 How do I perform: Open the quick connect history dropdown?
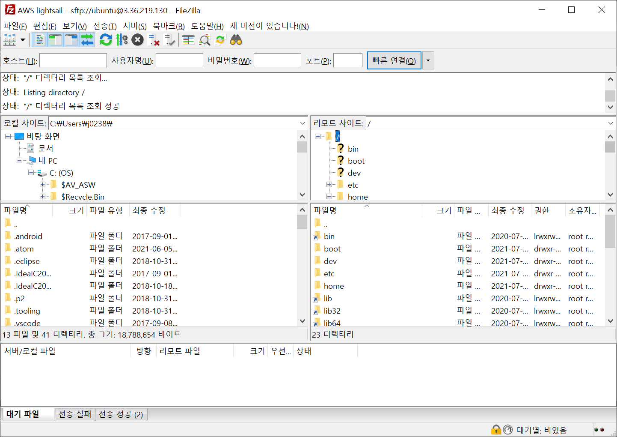coord(428,60)
